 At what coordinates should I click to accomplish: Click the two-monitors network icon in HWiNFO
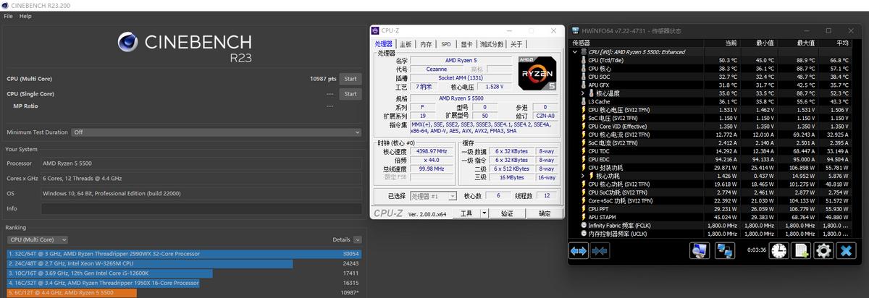(725, 251)
